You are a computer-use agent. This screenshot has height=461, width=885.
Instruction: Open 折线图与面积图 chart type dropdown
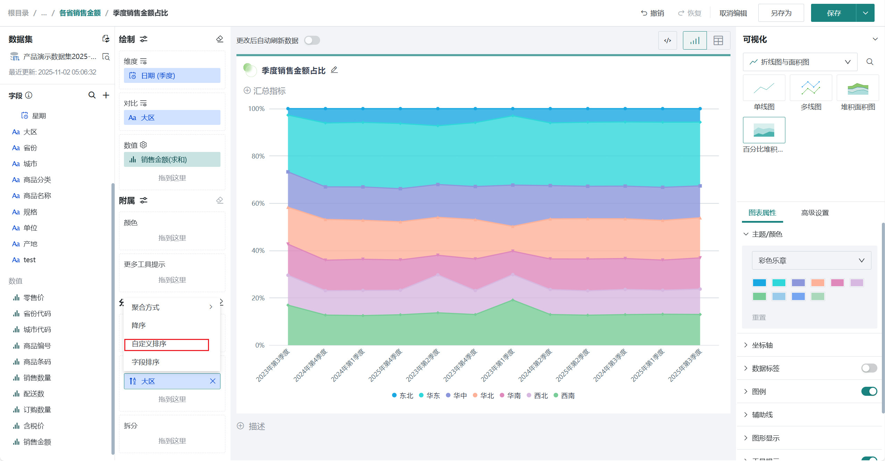[x=800, y=62]
